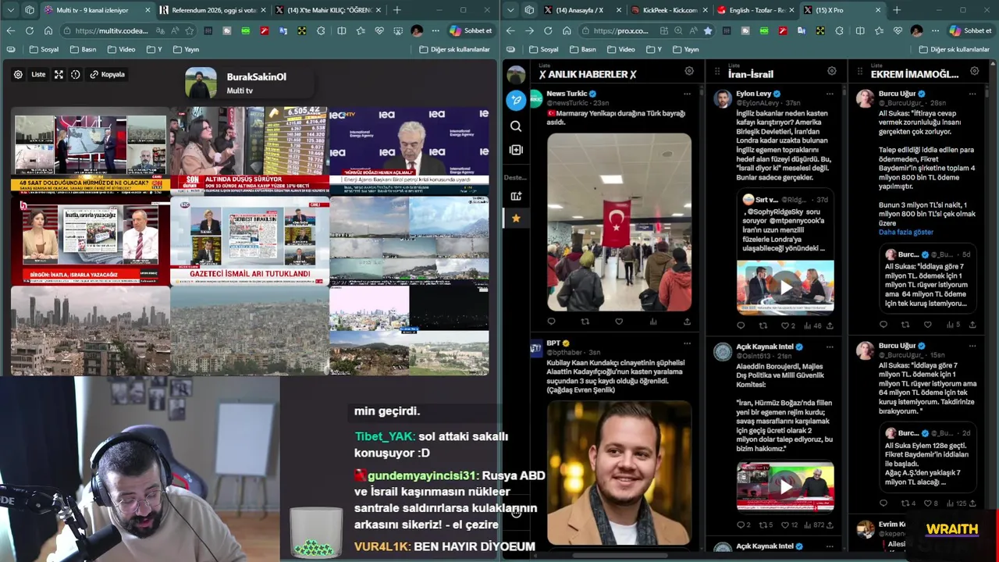Compose a new post in X Pro
The height and width of the screenshot is (562, 999).
pyautogui.click(x=516, y=100)
